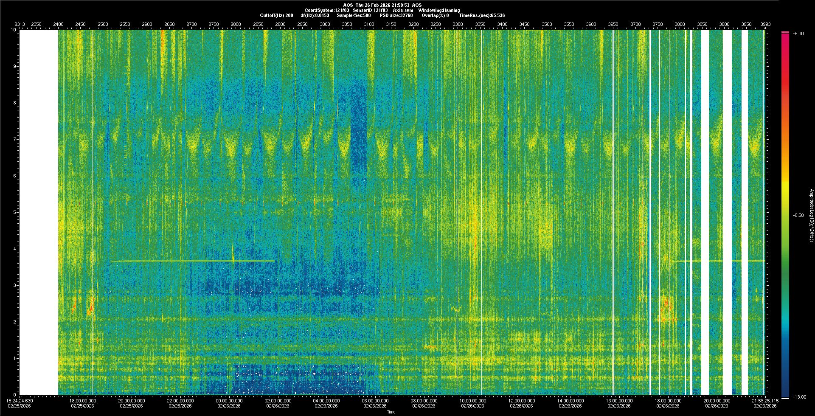Screen dimensions: 815x416
Task: Select the 00:00:00.000 02/26/2026 time tick
Action: (x=229, y=403)
